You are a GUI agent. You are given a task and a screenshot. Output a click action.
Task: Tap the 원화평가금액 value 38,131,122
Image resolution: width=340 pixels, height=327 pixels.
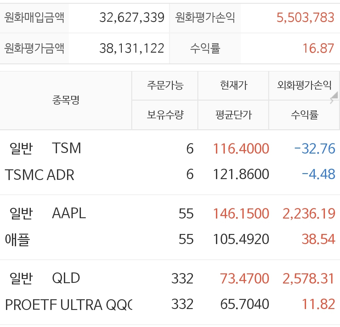[x=132, y=49]
